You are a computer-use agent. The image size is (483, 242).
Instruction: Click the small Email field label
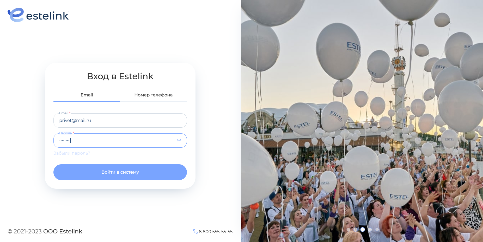click(64, 113)
